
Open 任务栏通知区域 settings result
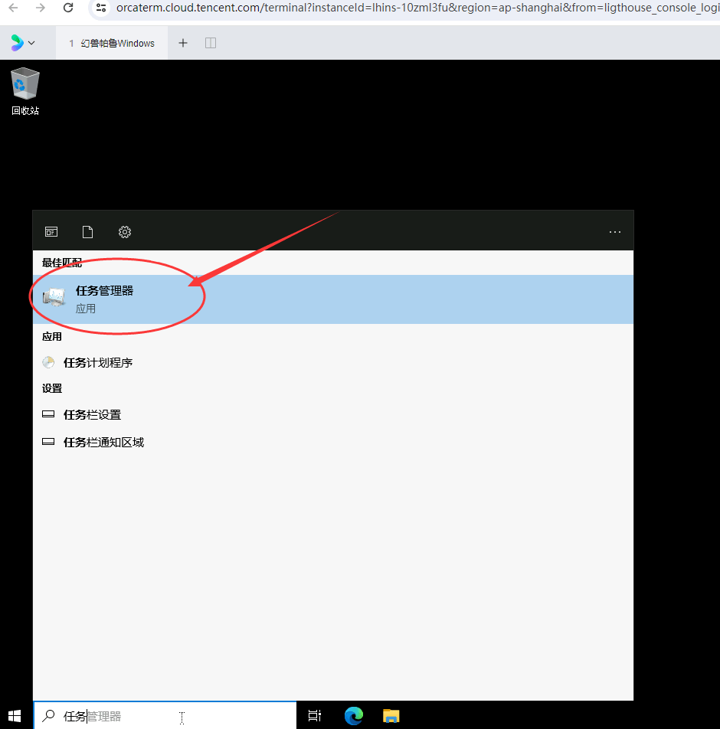pyautogui.click(x=333, y=442)
